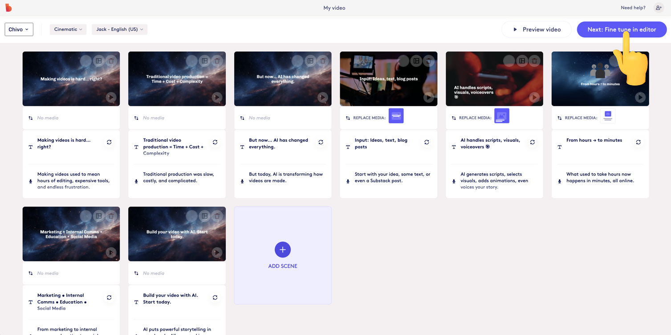671x335 pixels.
Task: Change layout of 'Input: Ideas, text' scene
Action: tap(416, 61)
